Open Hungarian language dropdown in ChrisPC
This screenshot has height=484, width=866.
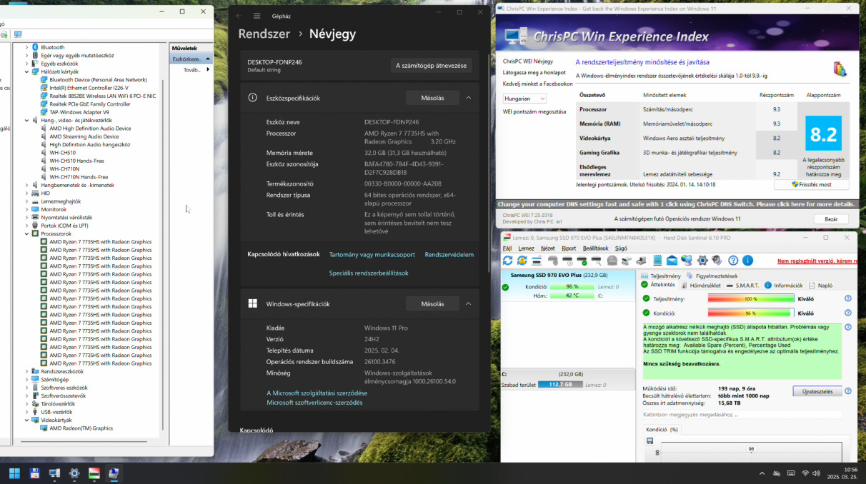point(524,99)
